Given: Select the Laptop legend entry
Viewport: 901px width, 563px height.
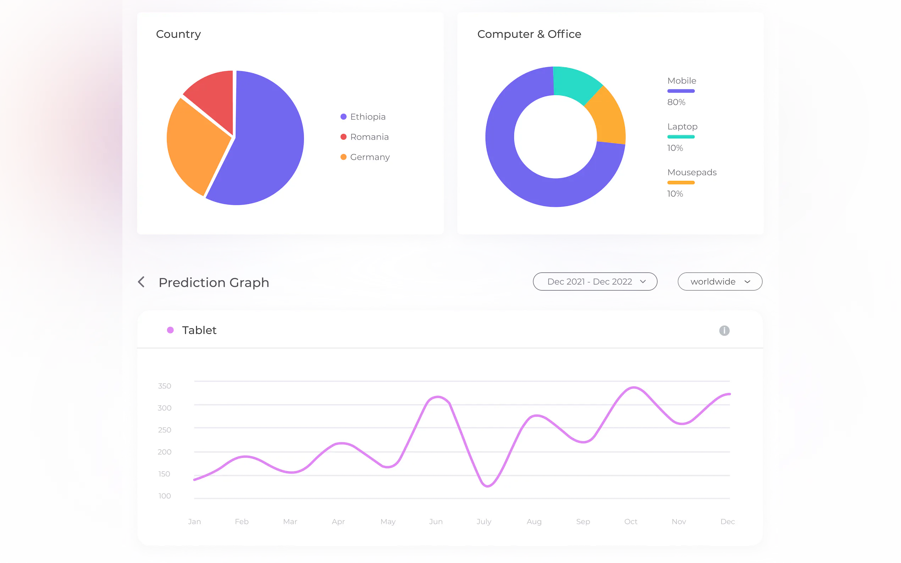Looking at the screenshot, I should 682,127.
